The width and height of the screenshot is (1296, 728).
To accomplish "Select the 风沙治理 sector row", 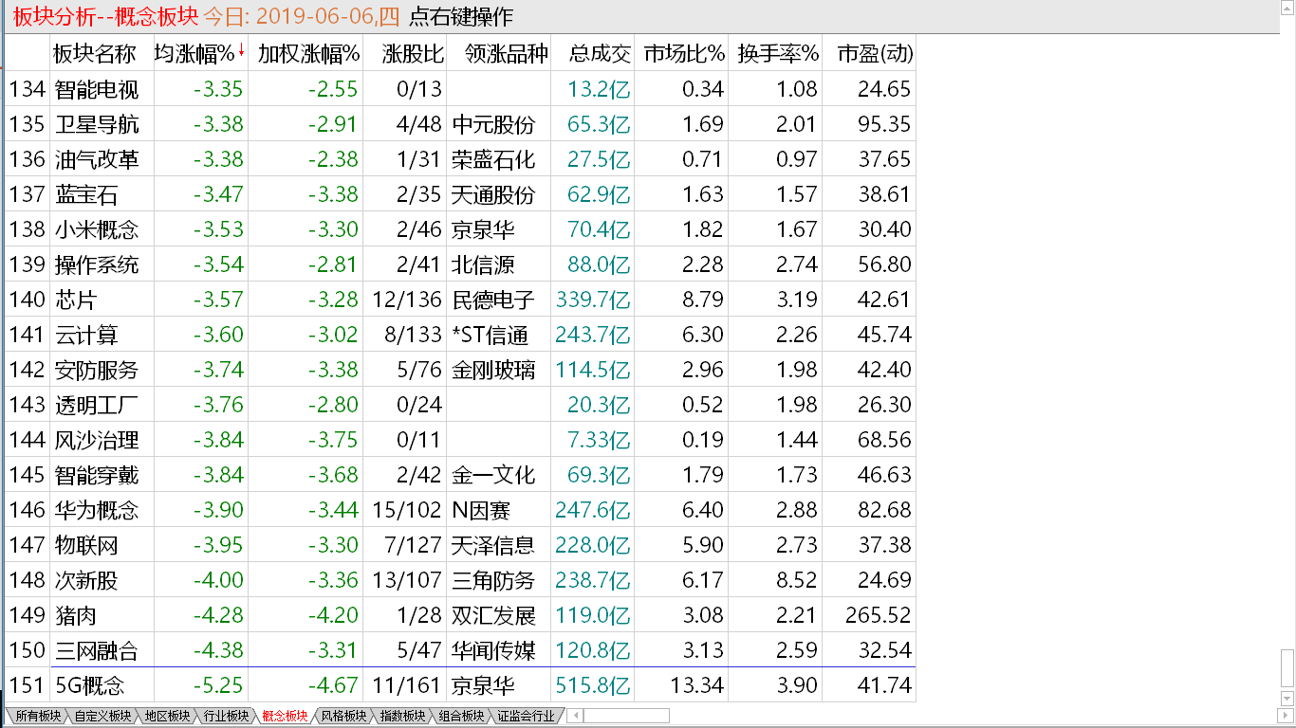I will 460,440.
